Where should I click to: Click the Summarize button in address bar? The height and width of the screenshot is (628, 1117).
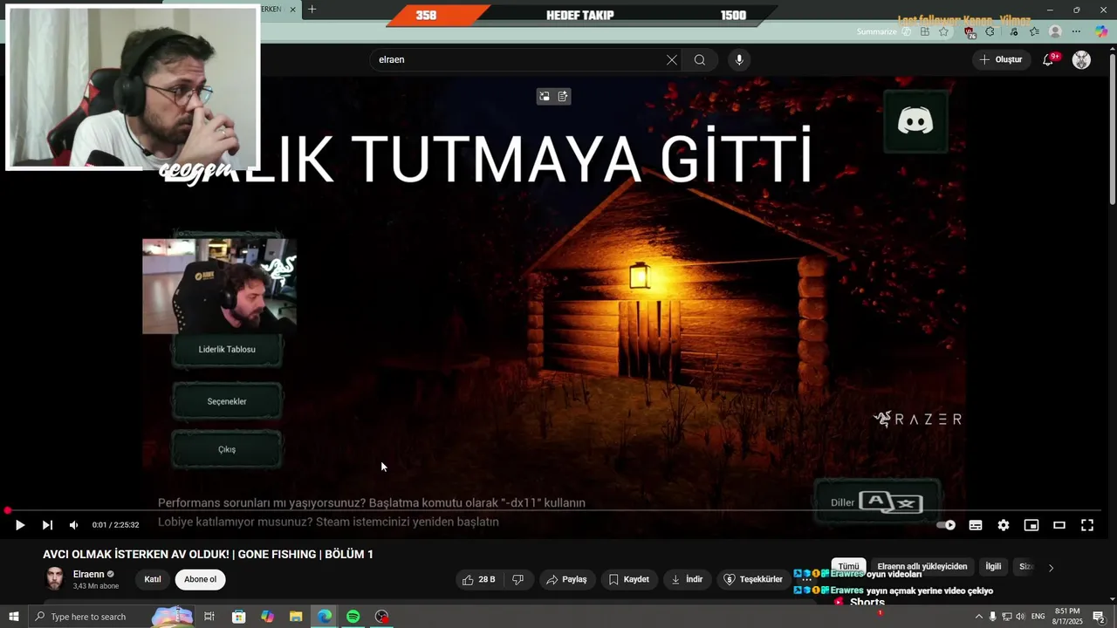(x=883, y=31)
